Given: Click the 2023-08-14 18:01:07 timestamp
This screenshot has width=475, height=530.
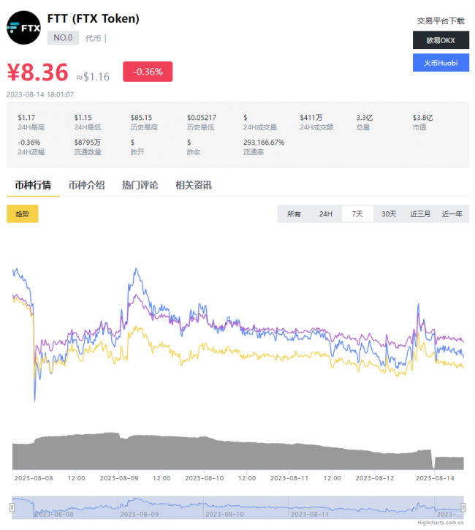Looking at the screenshot, I should click(40, 94).
